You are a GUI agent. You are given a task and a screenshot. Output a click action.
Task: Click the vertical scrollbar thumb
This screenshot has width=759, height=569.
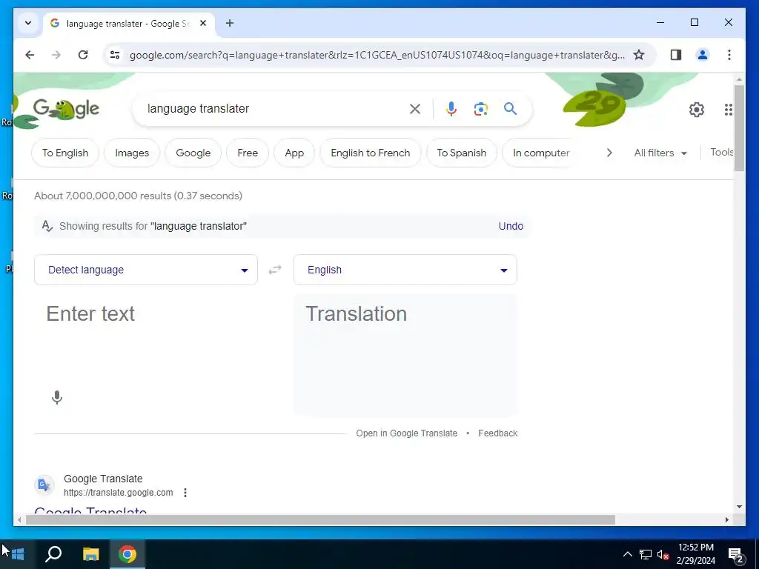(x=739, y=127)
